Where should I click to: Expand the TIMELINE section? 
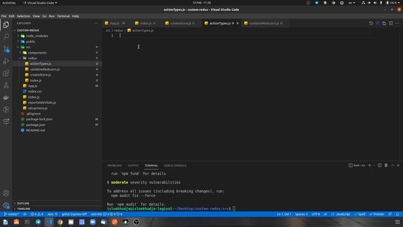pos(23,209)
